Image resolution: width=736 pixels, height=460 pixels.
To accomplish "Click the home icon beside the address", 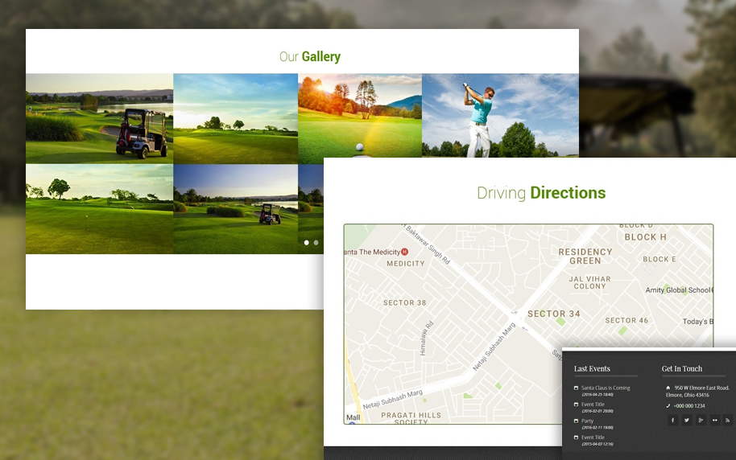I will pos(668,388).
